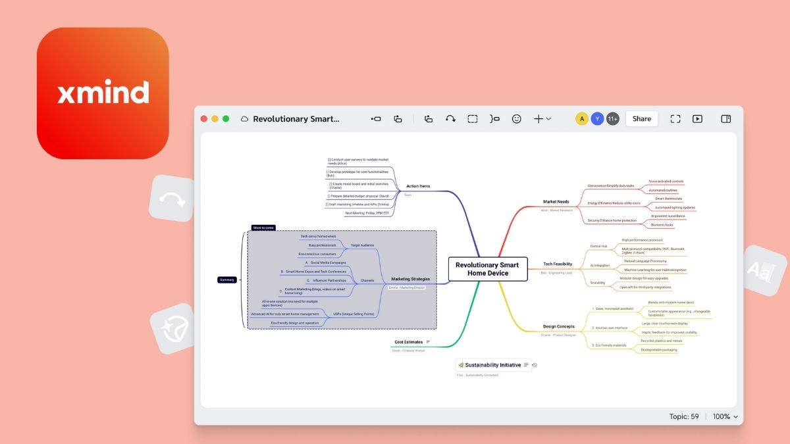
Task: Select Busy professionals topic
Action: click(322, 245)
